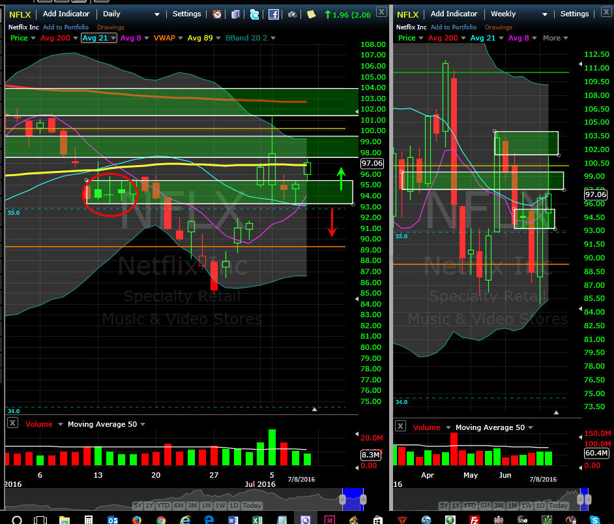Select Today range on daily chart
The height and width of the screenshot is (524, 614).
click(252, 505)
